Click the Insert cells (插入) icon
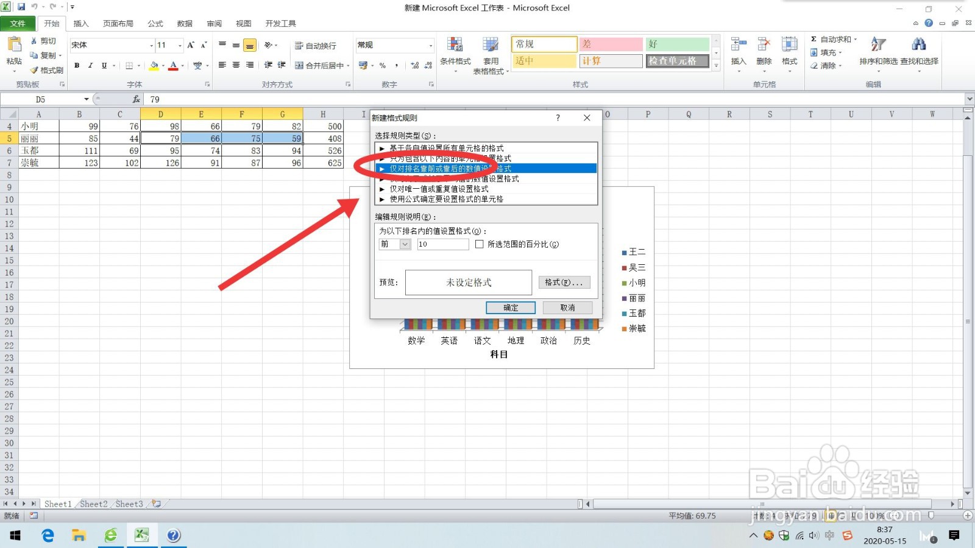The image size is (975, 548). pyautogui.click(x=739, y=44)
